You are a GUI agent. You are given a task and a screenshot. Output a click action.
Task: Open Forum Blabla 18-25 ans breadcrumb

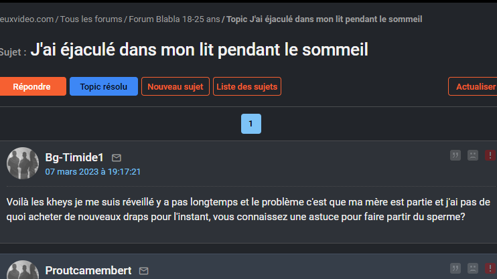(x=174, y=19)
